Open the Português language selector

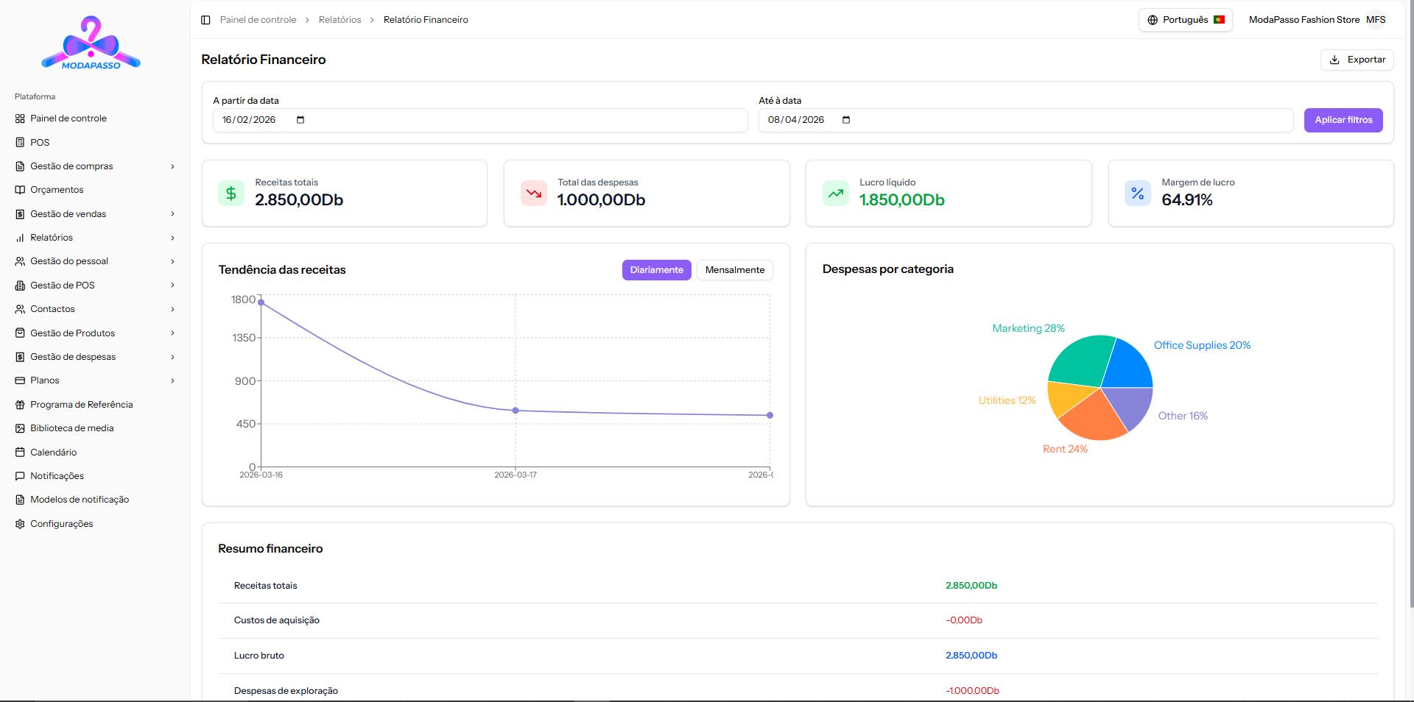point(1185,20)
